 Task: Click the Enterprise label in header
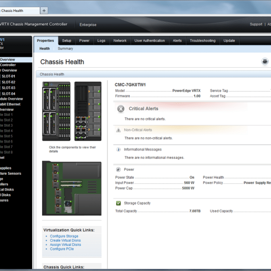point(88,25)
